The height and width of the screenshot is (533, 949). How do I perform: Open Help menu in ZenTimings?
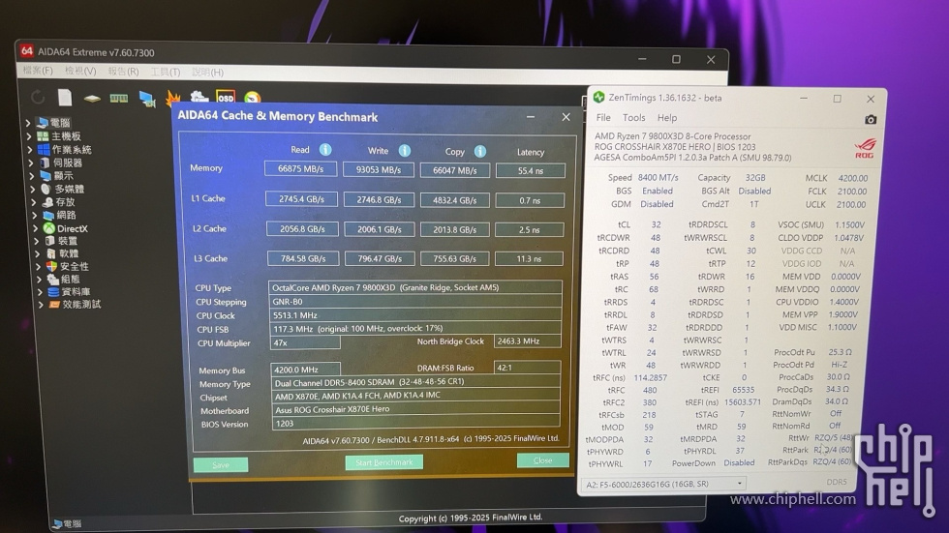667,118
